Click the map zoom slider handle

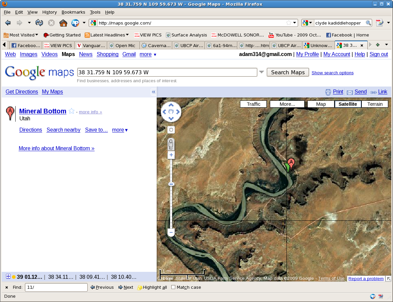click(x=171, y=184)
